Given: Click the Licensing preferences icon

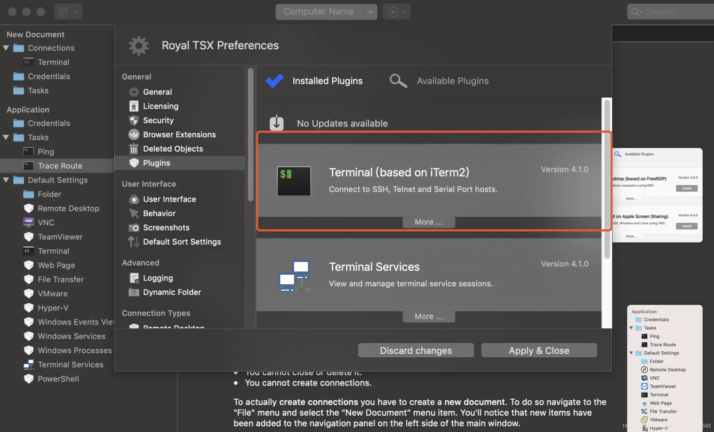Looking at the screenshot, I should click(134, 106).
